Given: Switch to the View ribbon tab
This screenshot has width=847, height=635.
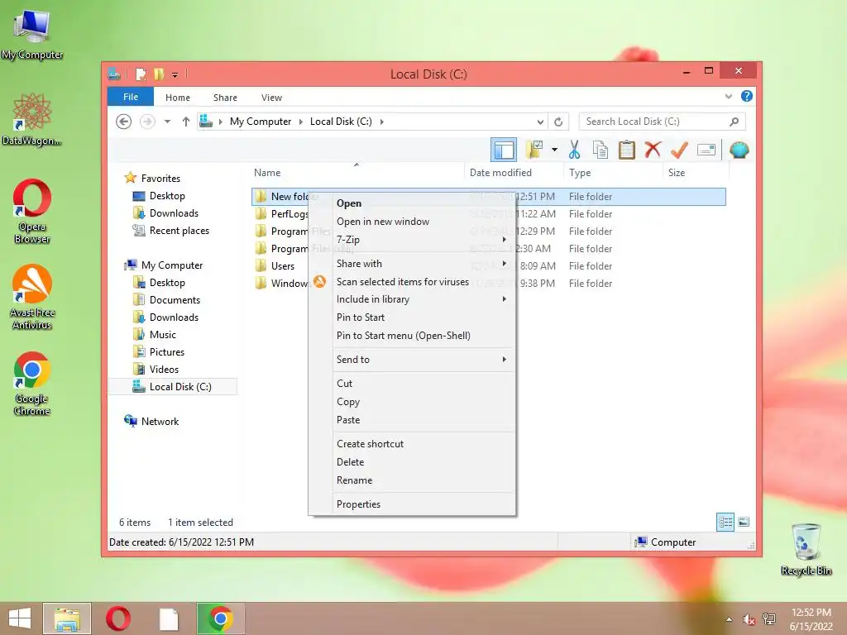Looking at the screenshot, I should coord(271,98).
